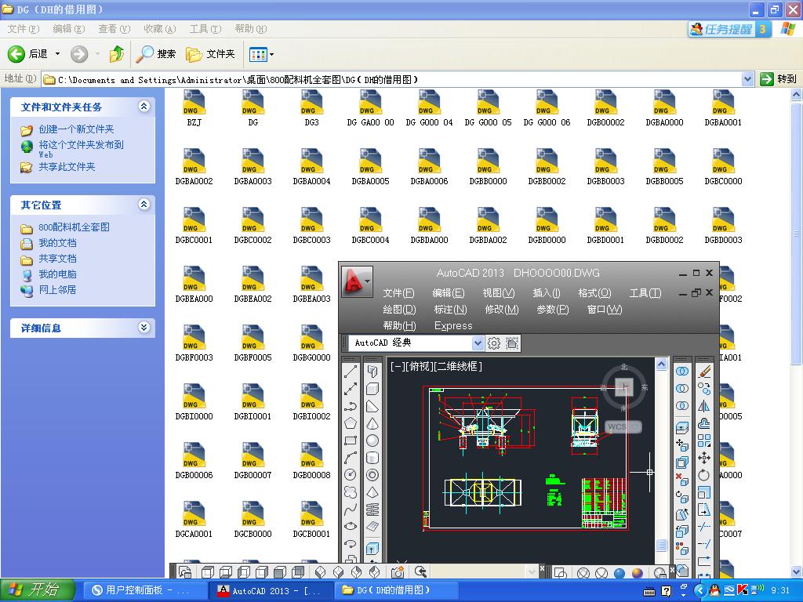Toggle the Explorer 搜索 search pane

pyautogui.click(x=156, y=54)
